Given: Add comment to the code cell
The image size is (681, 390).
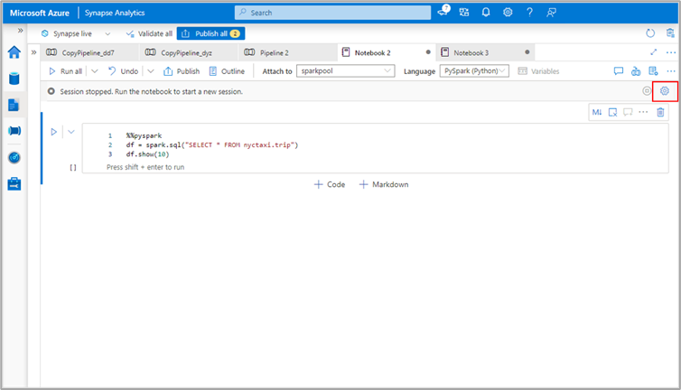Looking at the screenshot, I should pyautogui.click(x=628, y=112).
